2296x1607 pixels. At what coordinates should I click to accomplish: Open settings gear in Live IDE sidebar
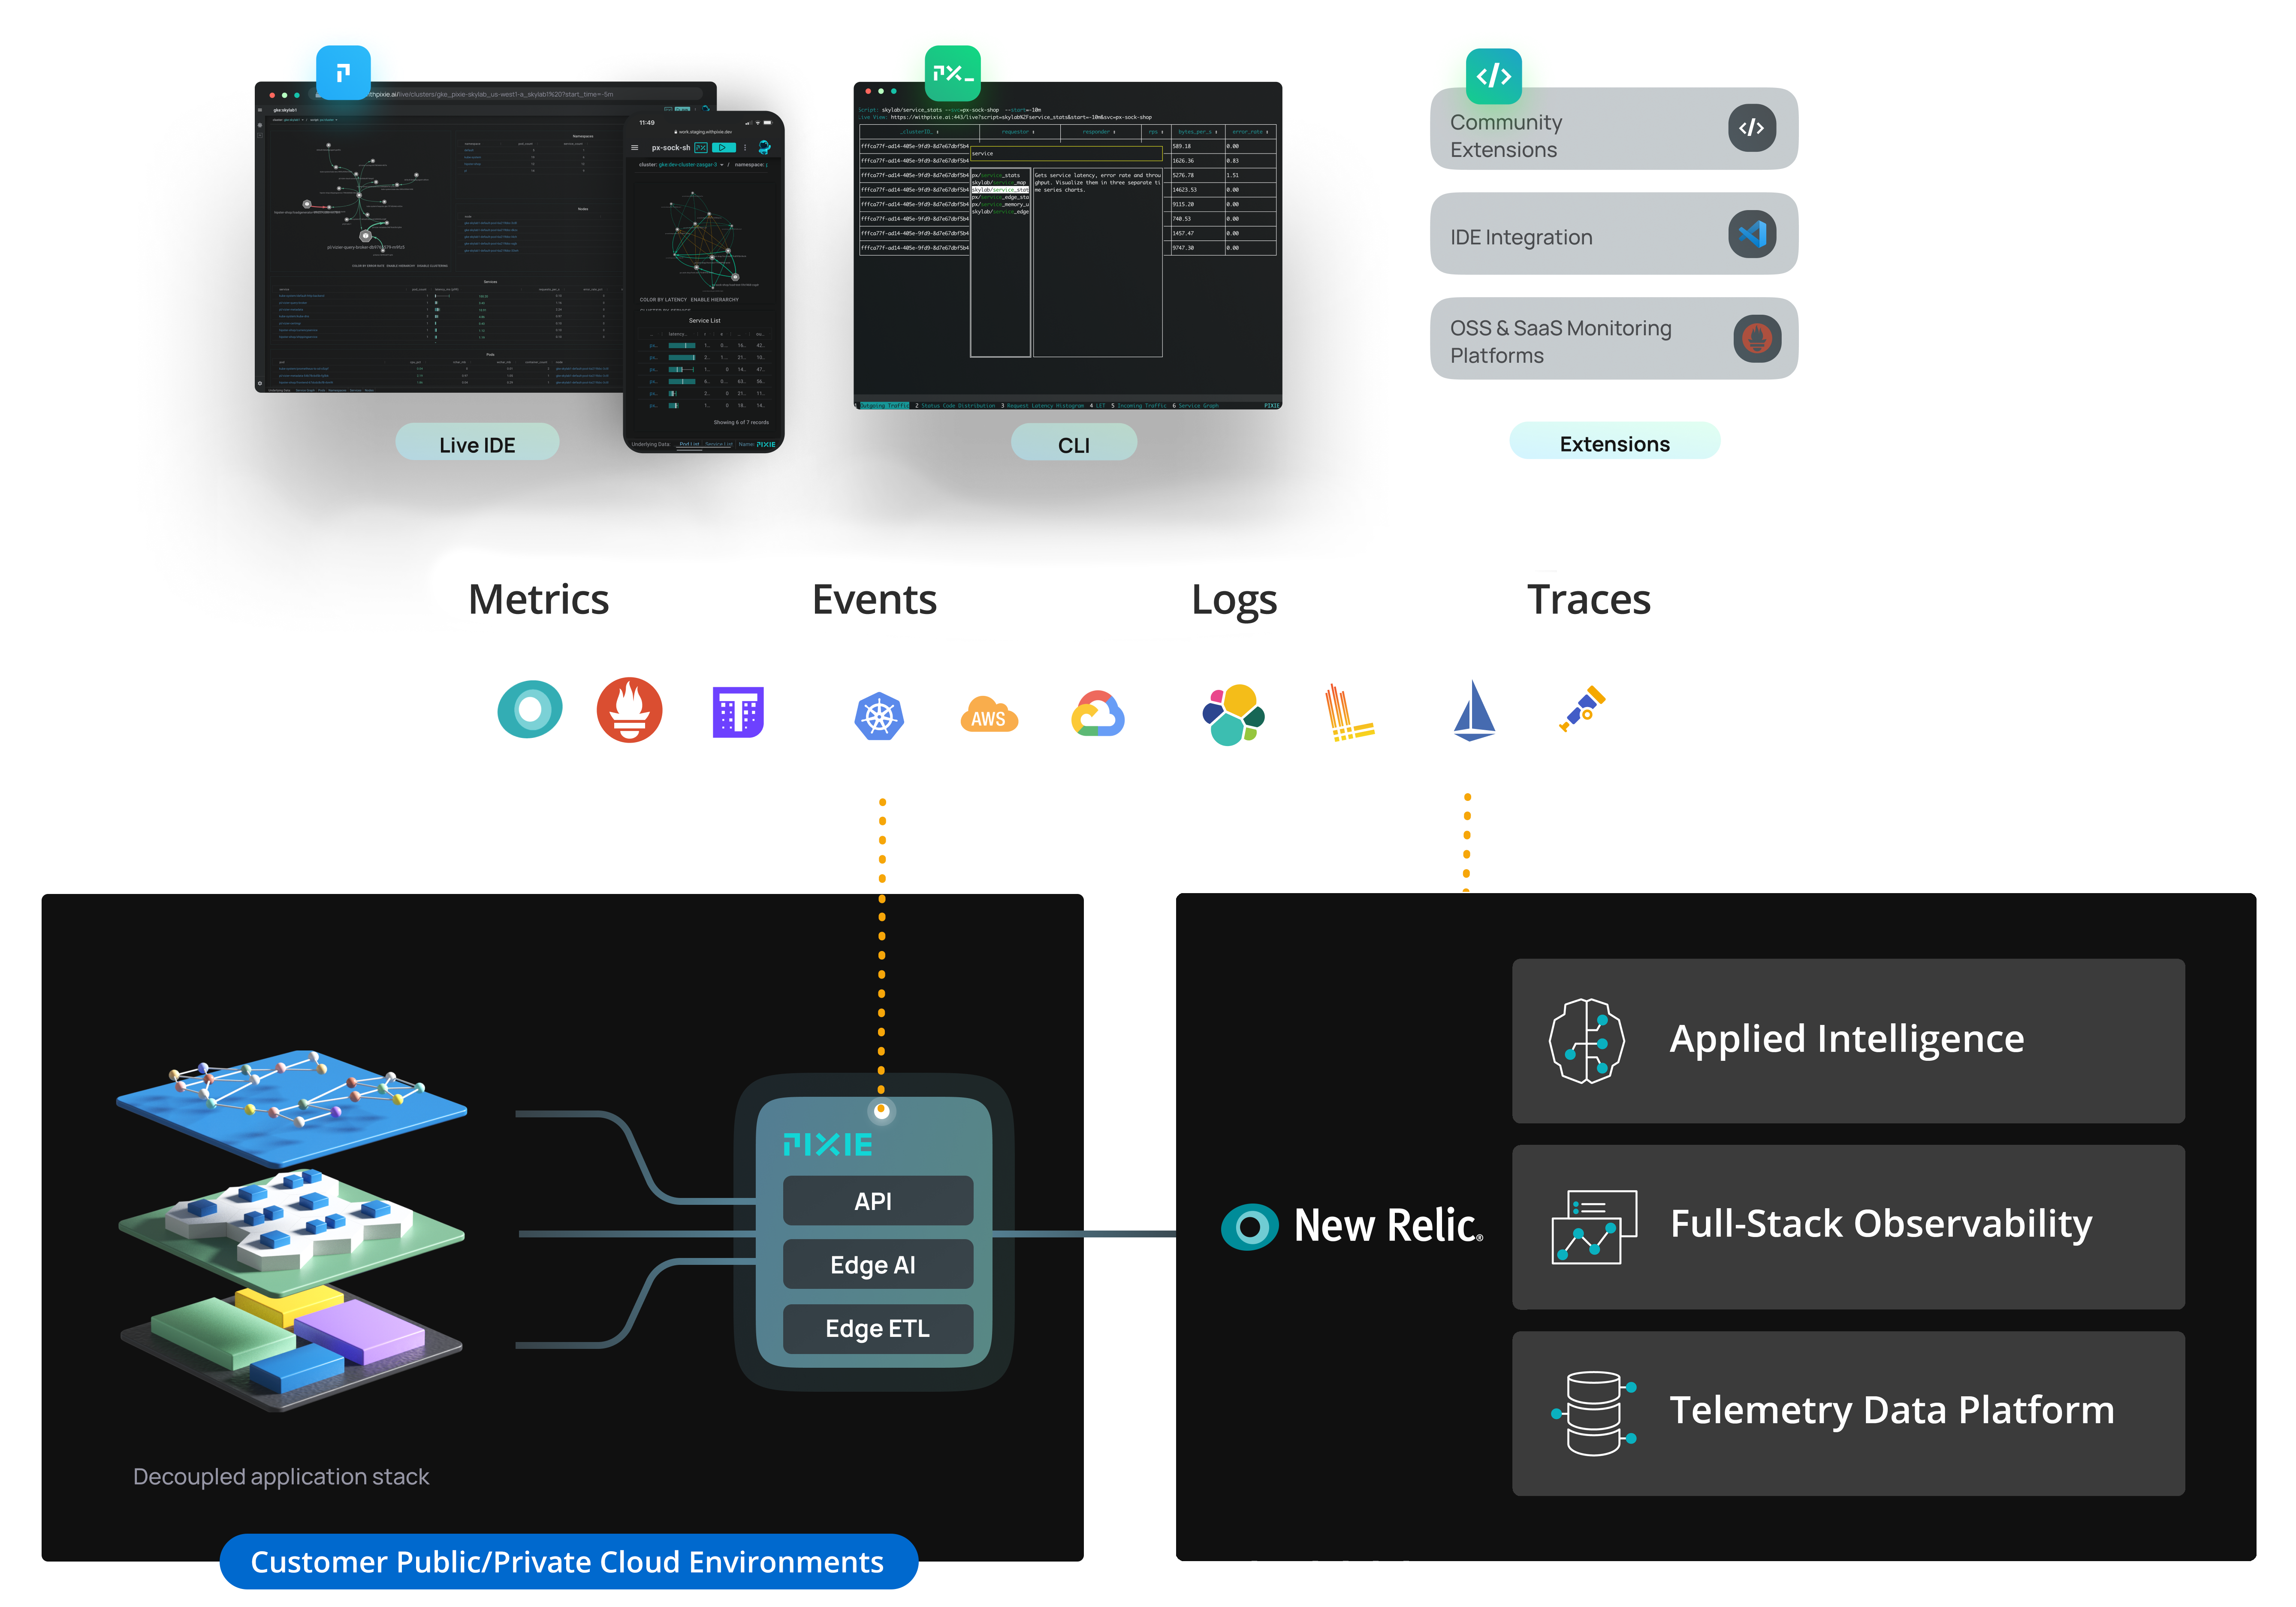[260, 383]
